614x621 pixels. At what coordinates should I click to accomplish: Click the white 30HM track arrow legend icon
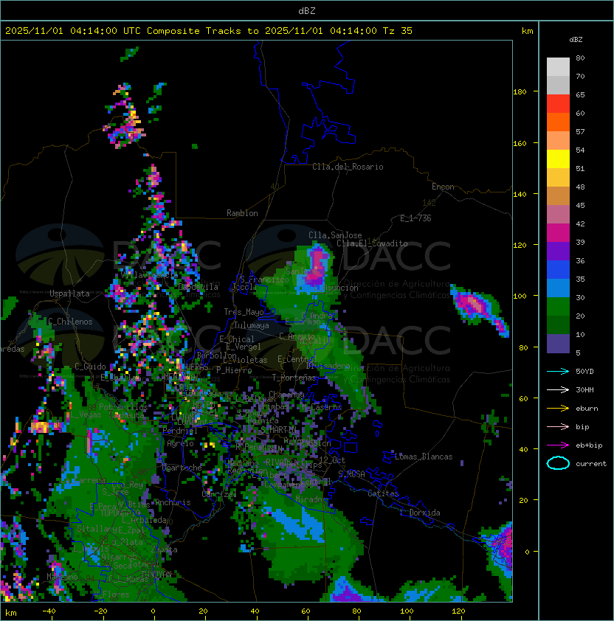[558, 389]
